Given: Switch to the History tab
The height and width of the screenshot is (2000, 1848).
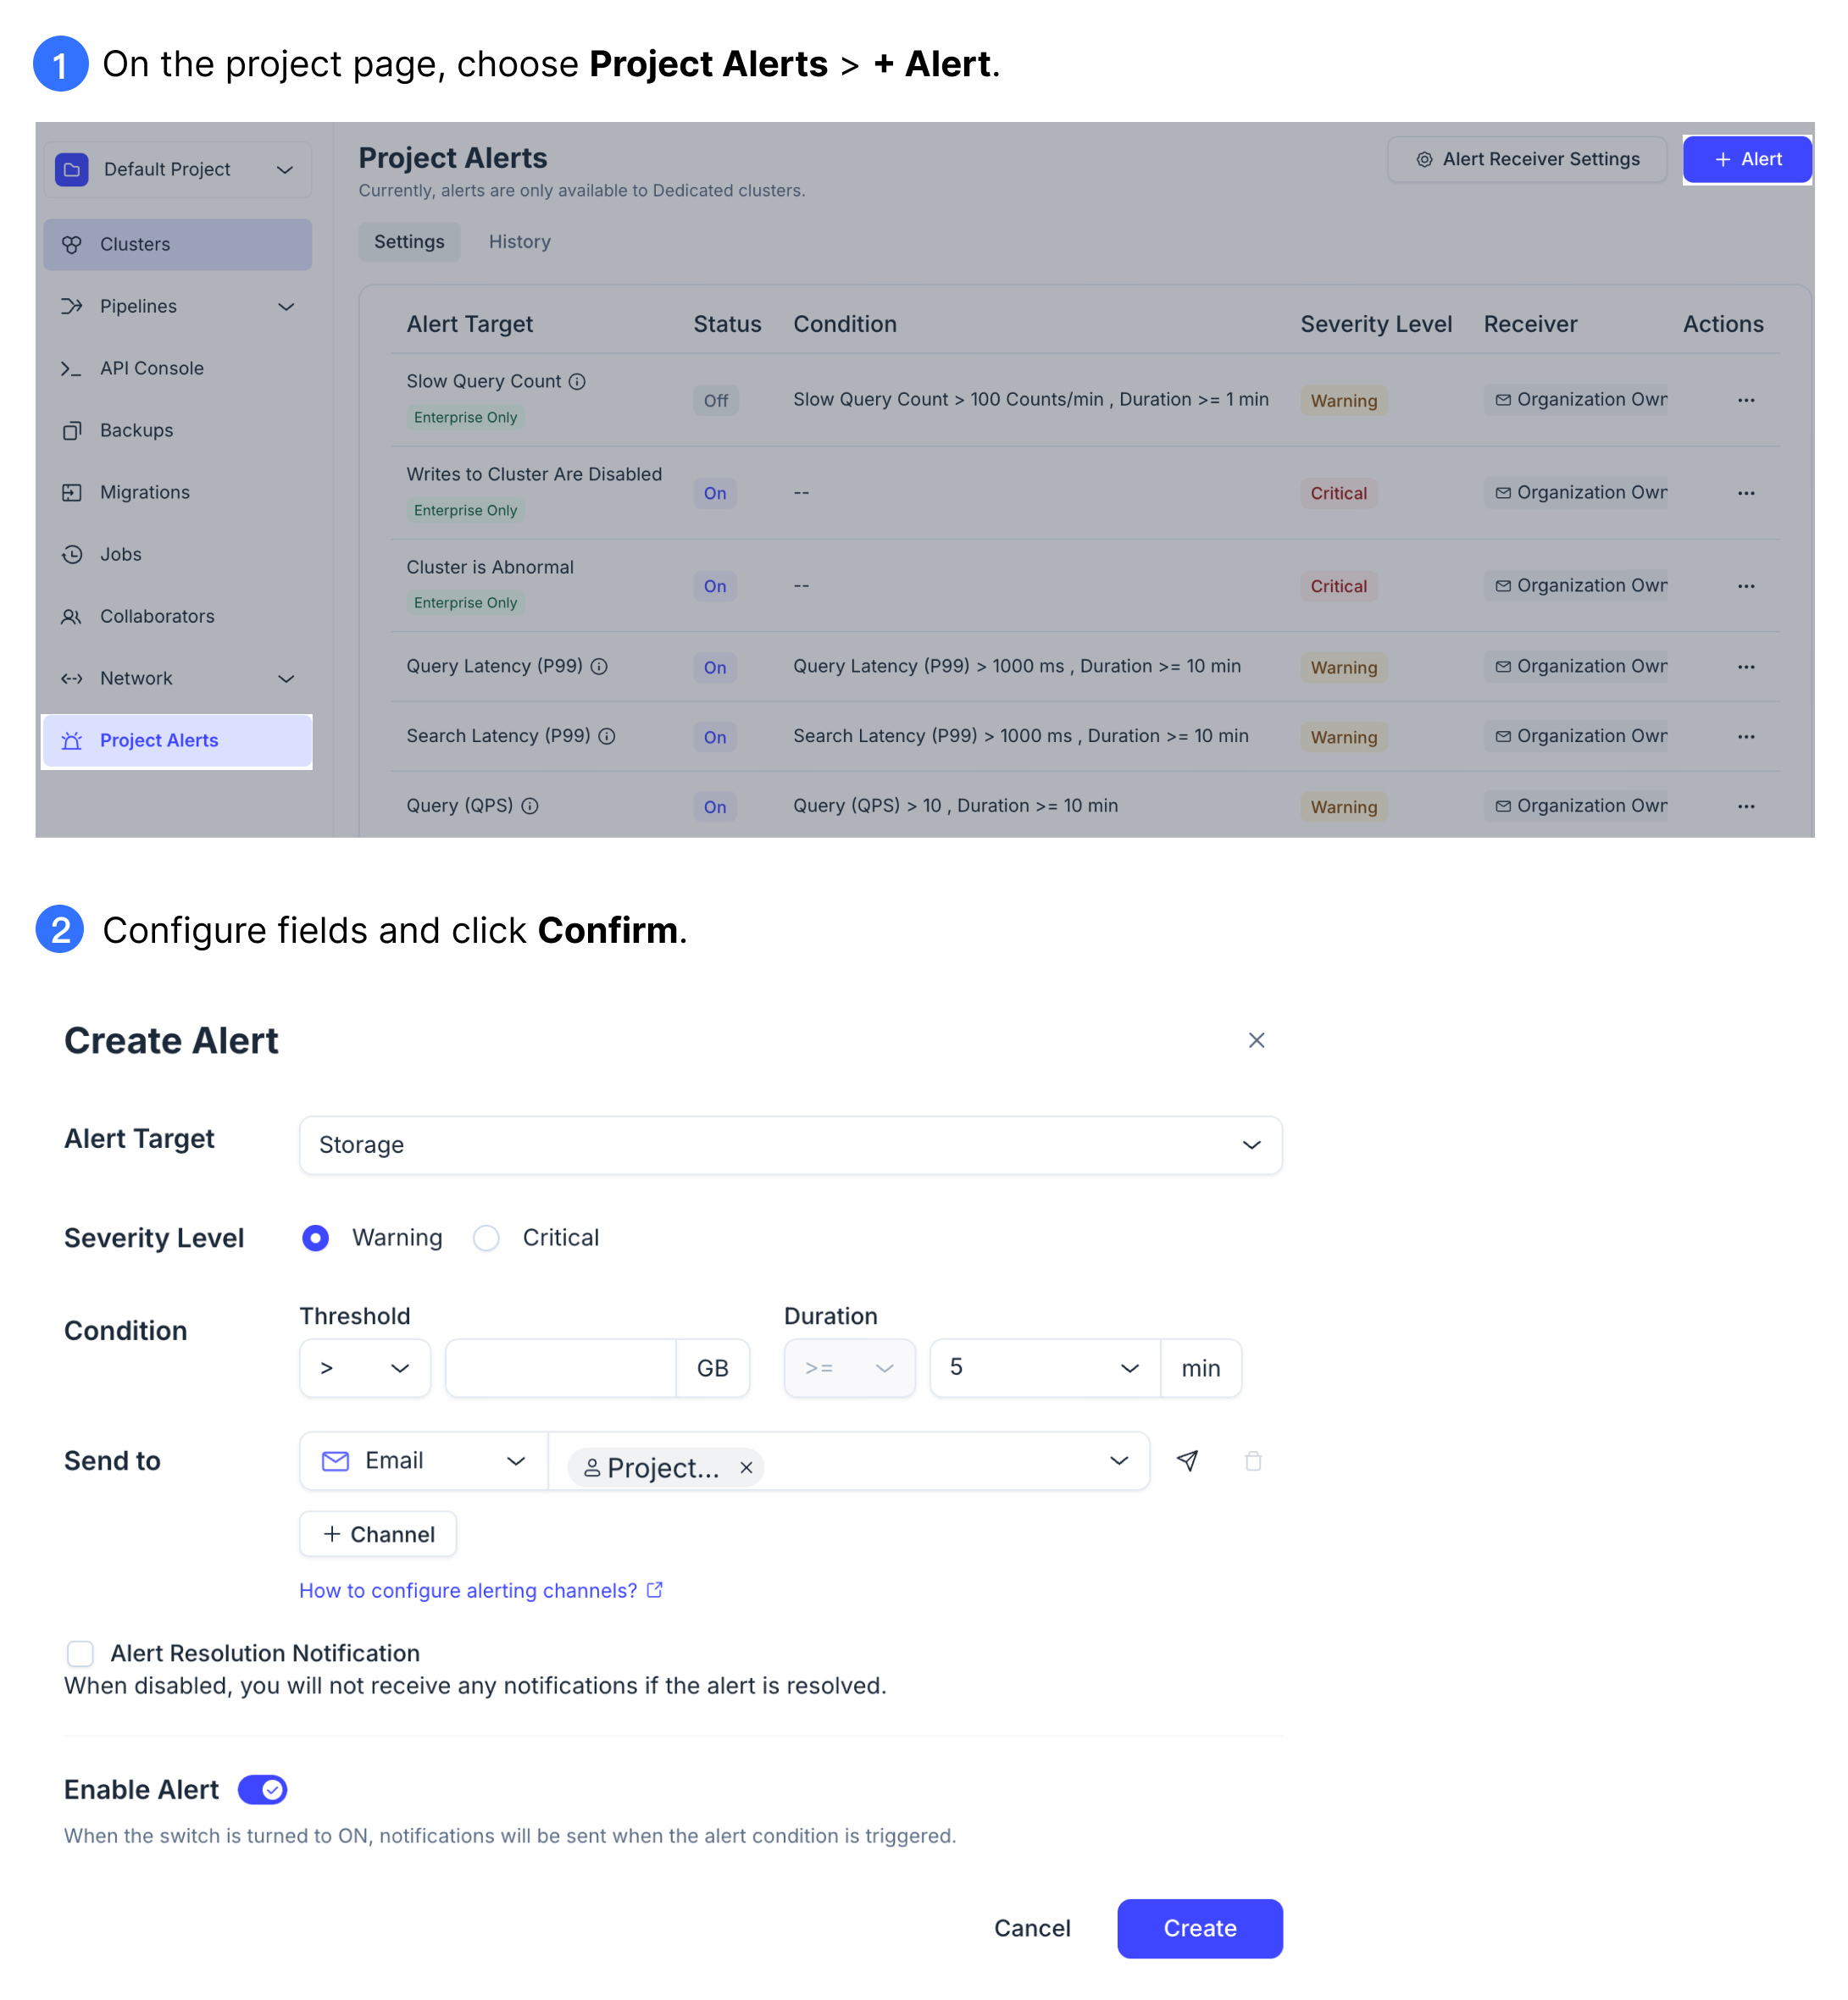Looking at the screenshot, I should (x=519, y=242).
